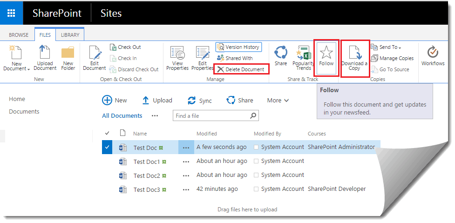Click the New Document ribbon icon

pyautogui.click(x=16, y=53)
